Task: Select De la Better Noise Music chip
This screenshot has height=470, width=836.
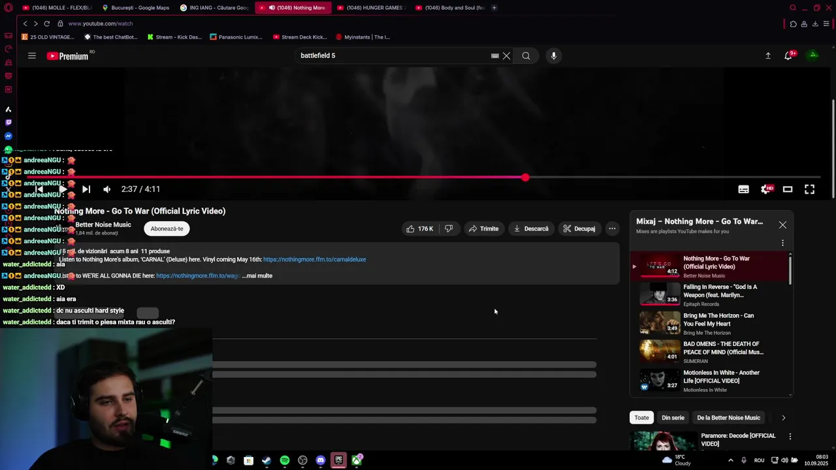Action: (x=728, y=418)
